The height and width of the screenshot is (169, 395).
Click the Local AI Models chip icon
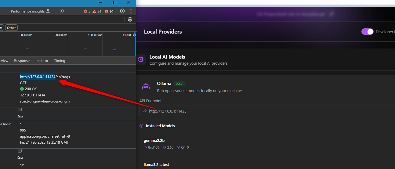141,59
